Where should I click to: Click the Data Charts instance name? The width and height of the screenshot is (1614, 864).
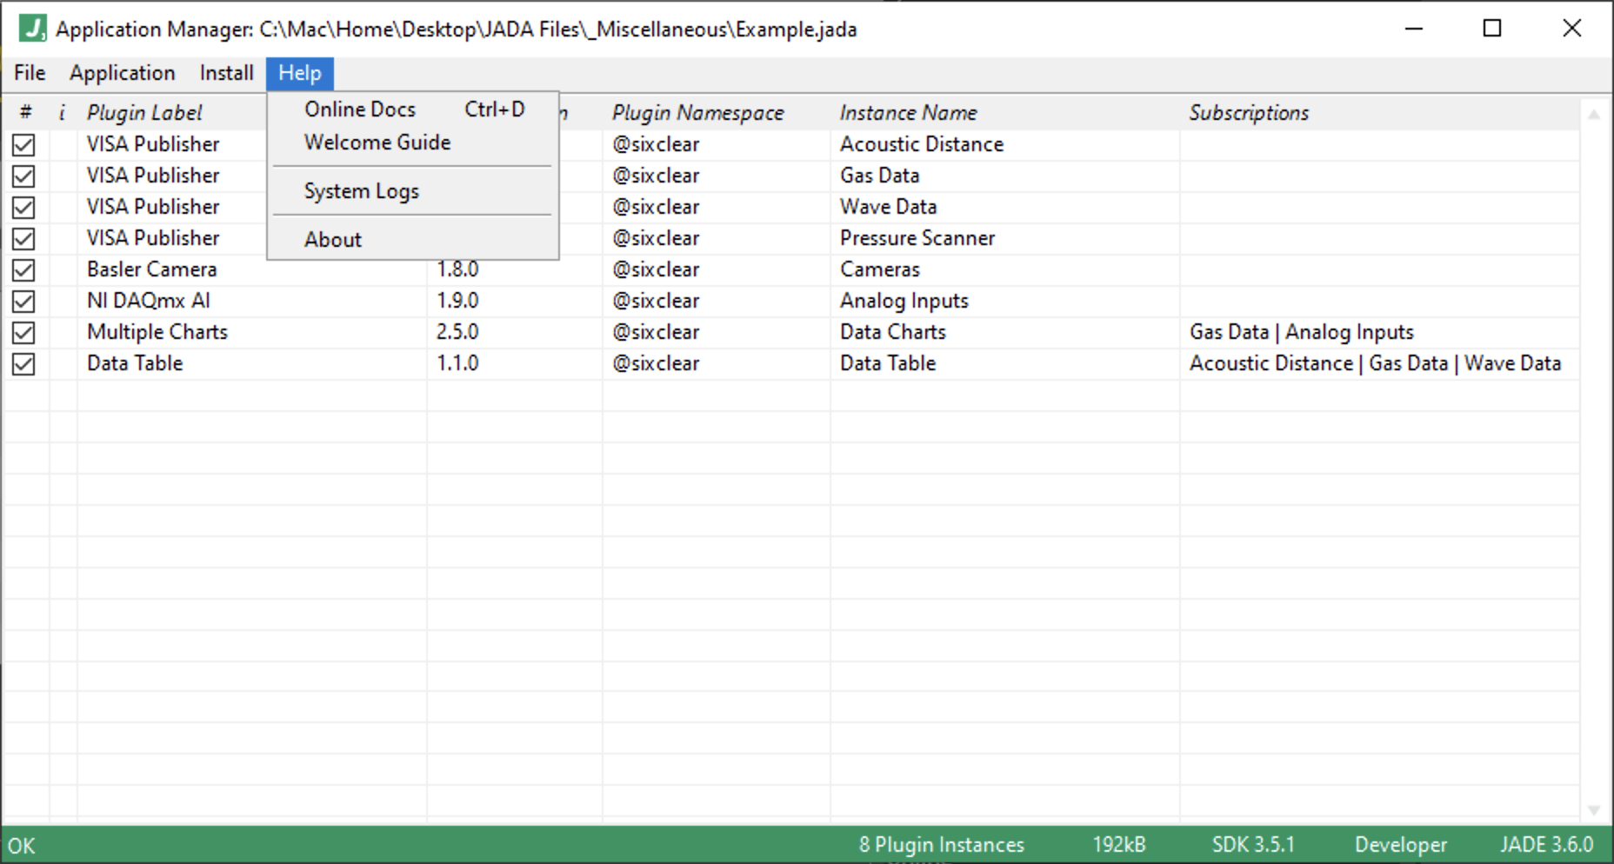(x=893, y=332)
